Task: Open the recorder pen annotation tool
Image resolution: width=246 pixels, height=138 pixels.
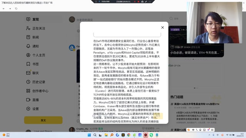Action: (x=146, y=2)
